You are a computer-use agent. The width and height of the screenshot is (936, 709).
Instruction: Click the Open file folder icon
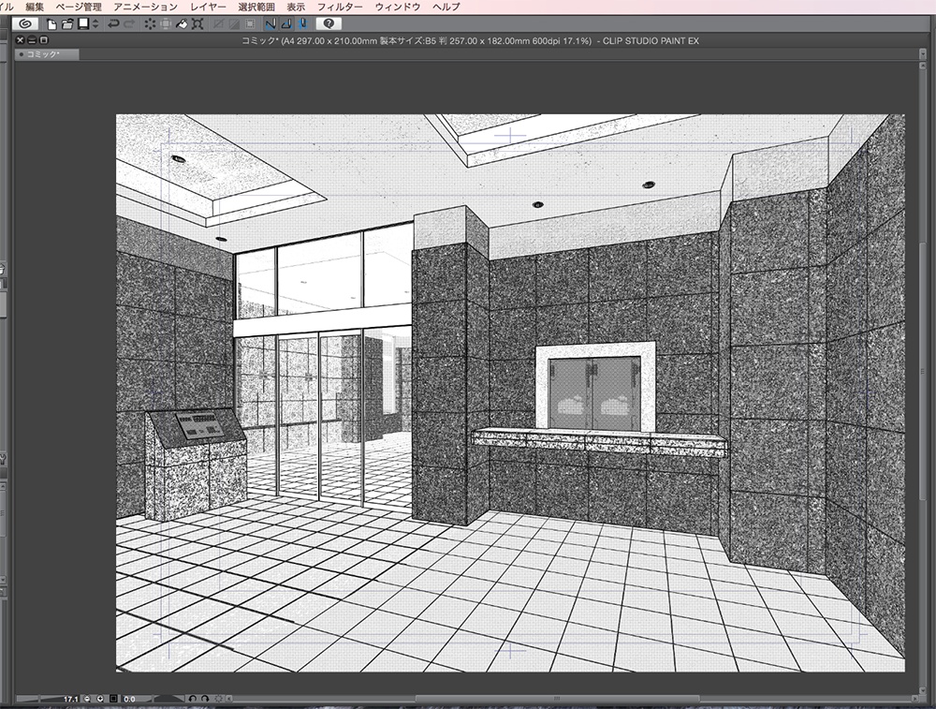pos(67,24)
